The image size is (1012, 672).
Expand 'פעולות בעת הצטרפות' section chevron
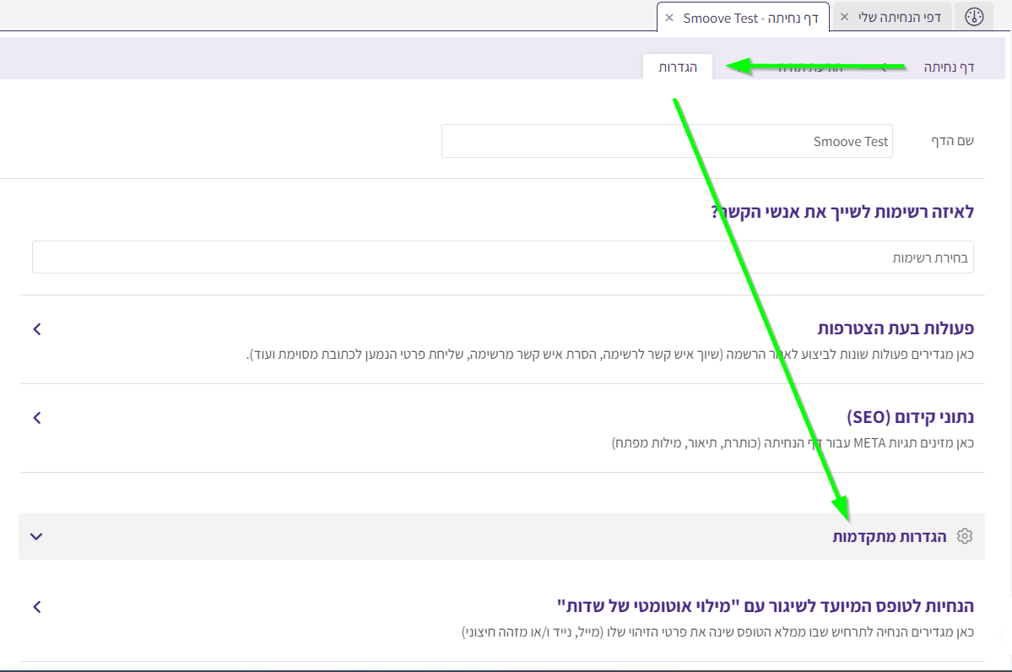tap(36, 329)
